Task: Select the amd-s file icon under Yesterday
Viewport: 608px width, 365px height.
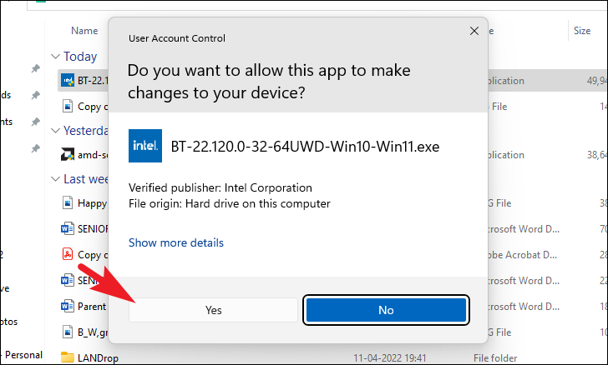Action: pos(68,155)
